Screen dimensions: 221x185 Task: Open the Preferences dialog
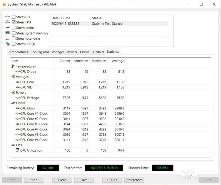pyautogui.click(x=134, y=180)
